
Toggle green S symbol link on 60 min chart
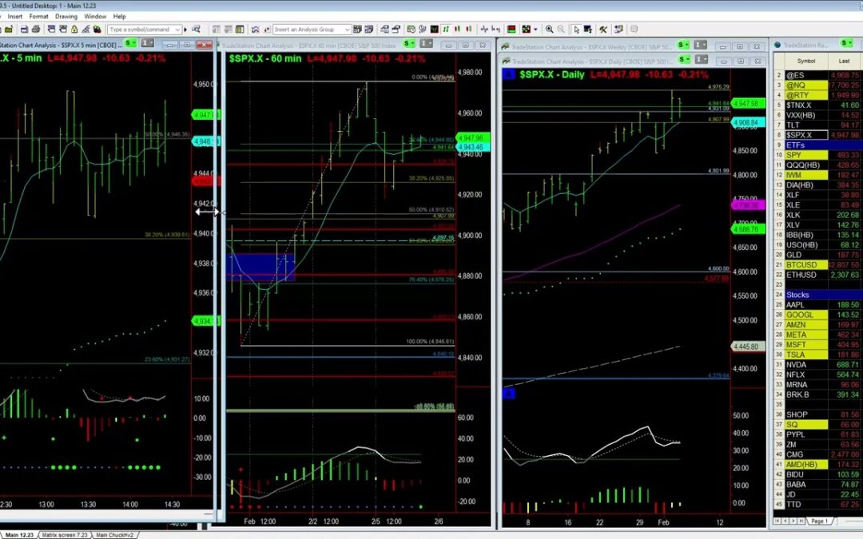(x=408, y=43)
